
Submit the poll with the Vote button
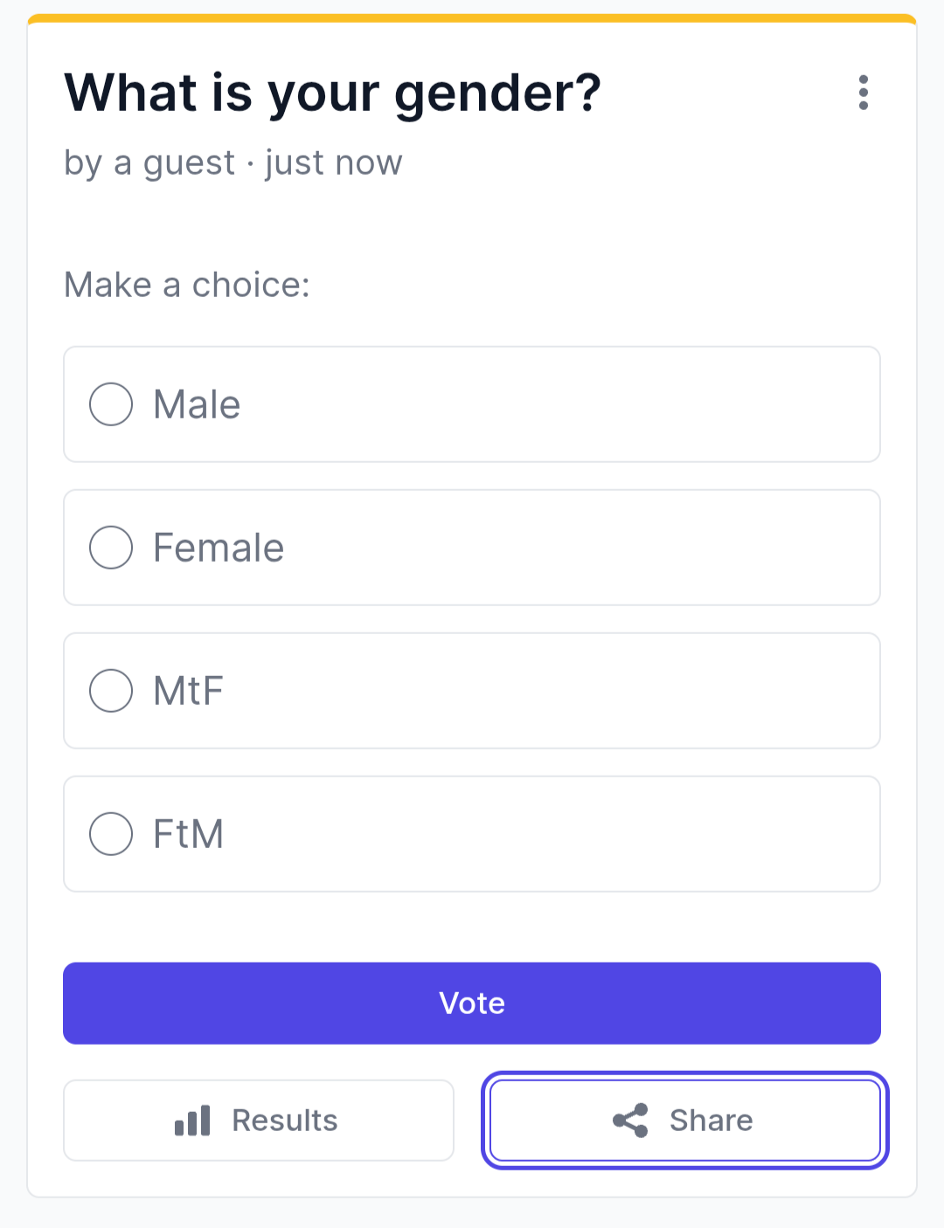(x=472, y=1004)
